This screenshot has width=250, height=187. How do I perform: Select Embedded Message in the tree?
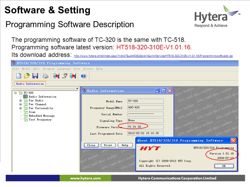[42, 116]
